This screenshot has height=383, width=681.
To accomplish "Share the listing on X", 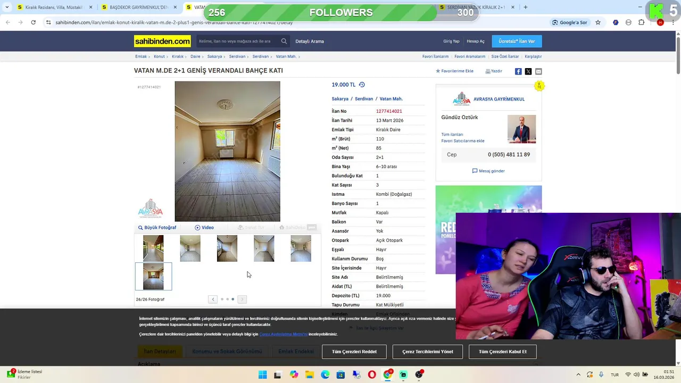I will point(528,71).
